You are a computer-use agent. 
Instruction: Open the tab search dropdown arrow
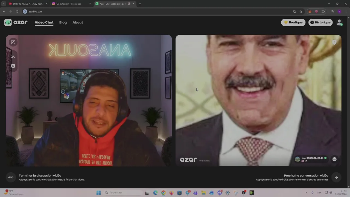pyautogui.click(x=4, y=4)
